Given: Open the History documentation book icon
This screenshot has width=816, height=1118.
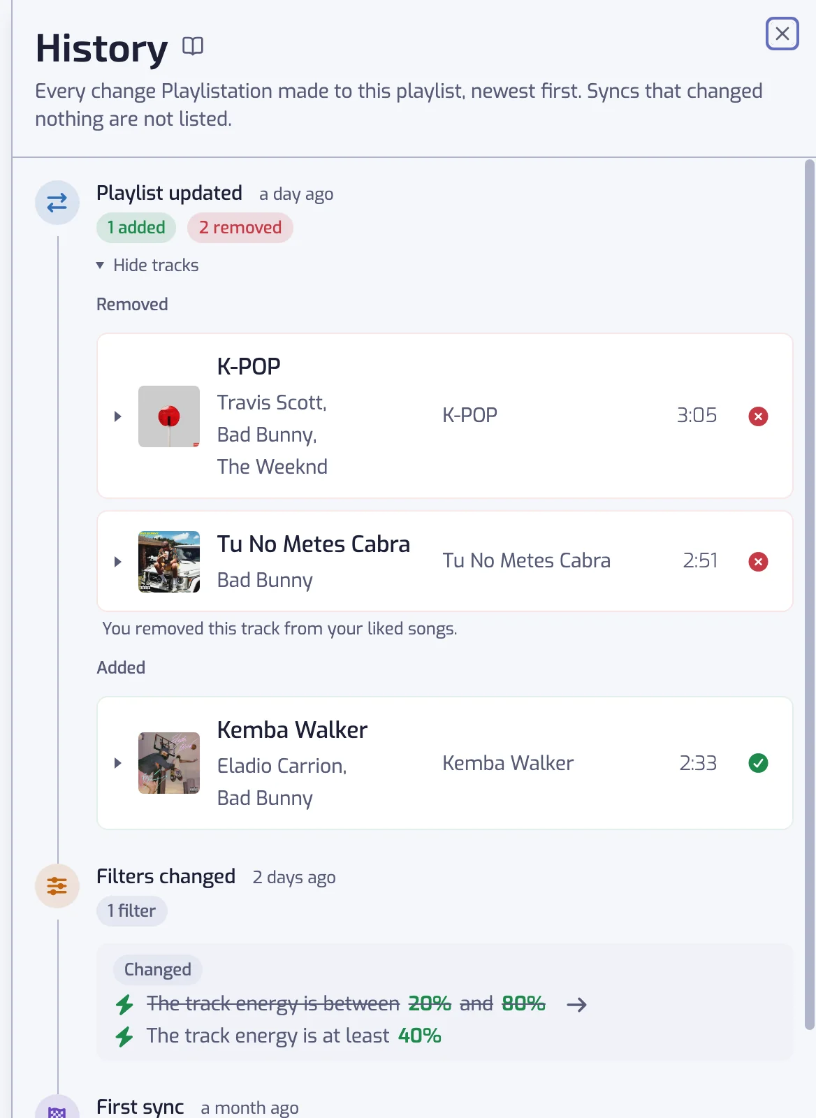Looking at the screenshot, I should [x=193, y=46].
